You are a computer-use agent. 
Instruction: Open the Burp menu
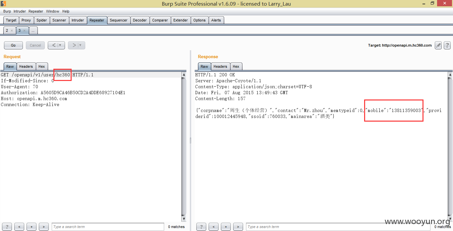(7, 11)
